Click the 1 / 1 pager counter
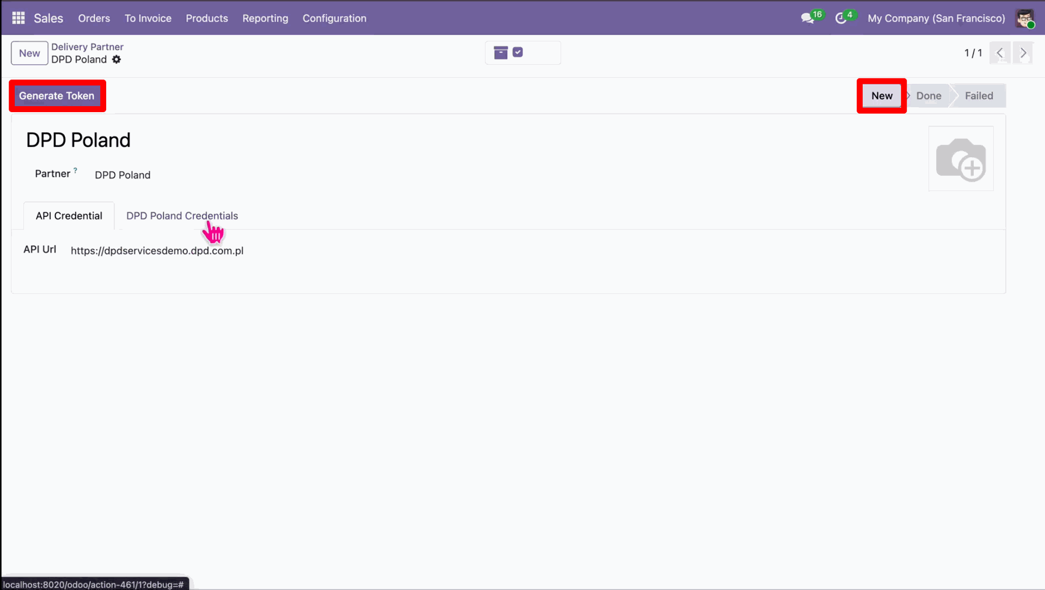The height and width of the screenshot is (590, 1045). [973, 53]
